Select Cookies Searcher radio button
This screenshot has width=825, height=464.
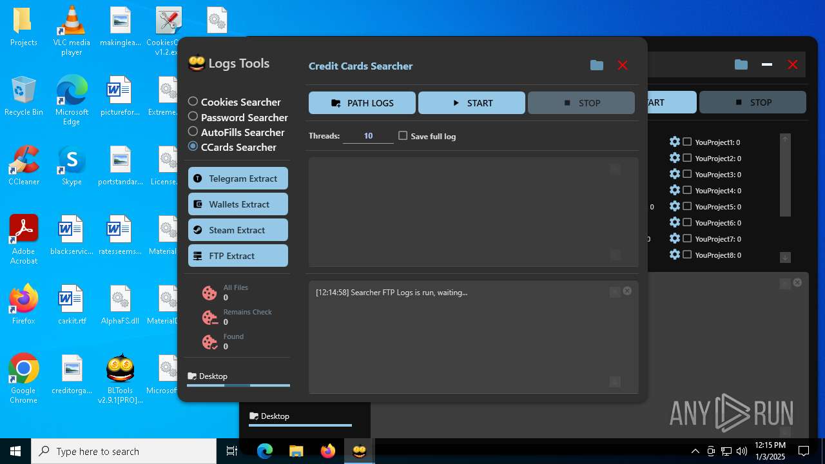(x=193, y=101)
